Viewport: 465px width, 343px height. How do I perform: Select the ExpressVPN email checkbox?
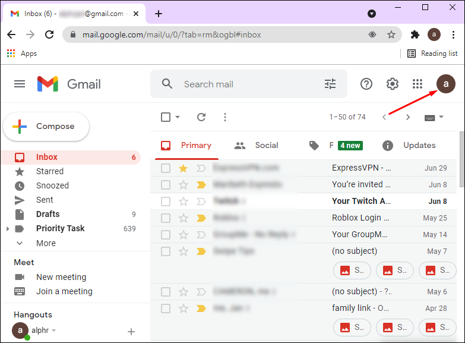coord(166,168)
